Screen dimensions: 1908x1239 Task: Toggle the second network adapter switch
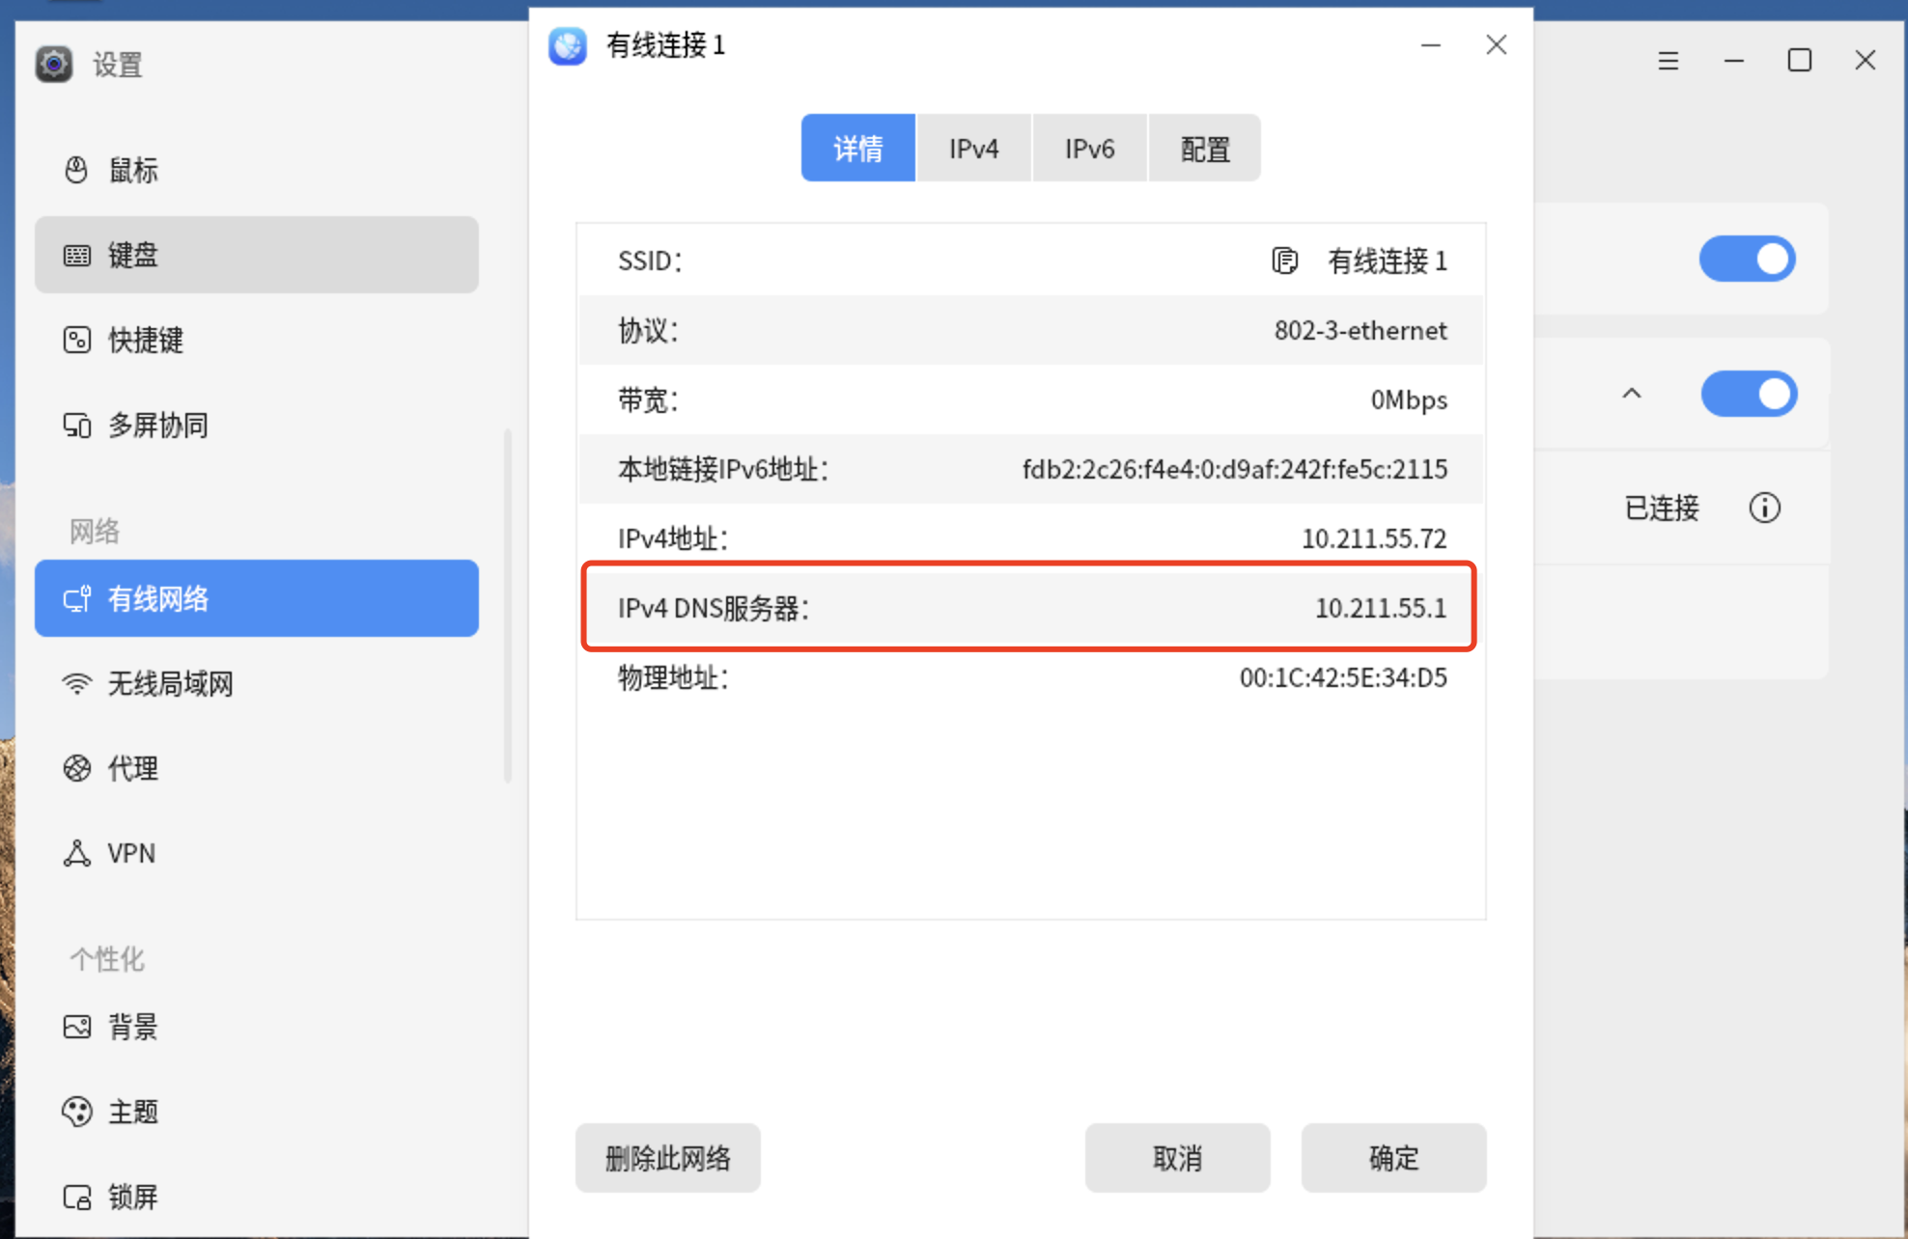(1749, 394)
